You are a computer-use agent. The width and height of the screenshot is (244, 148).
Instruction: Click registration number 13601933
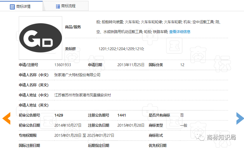click(62, 65)
